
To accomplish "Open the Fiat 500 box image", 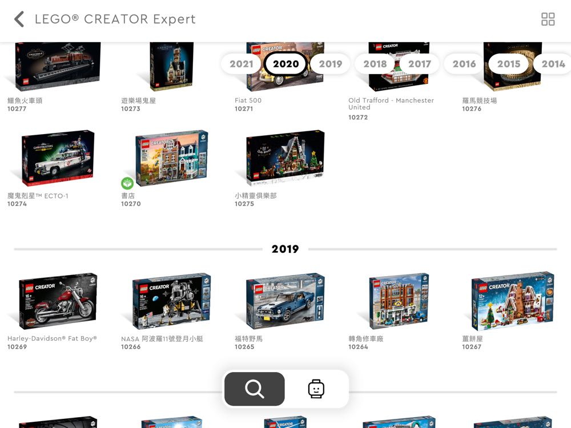I will [285, 66].
